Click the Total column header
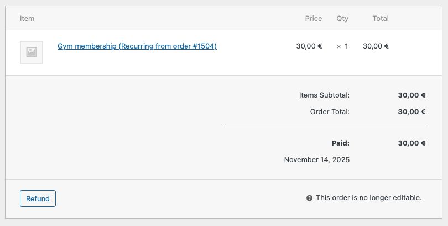 click(x=380, y=18)
